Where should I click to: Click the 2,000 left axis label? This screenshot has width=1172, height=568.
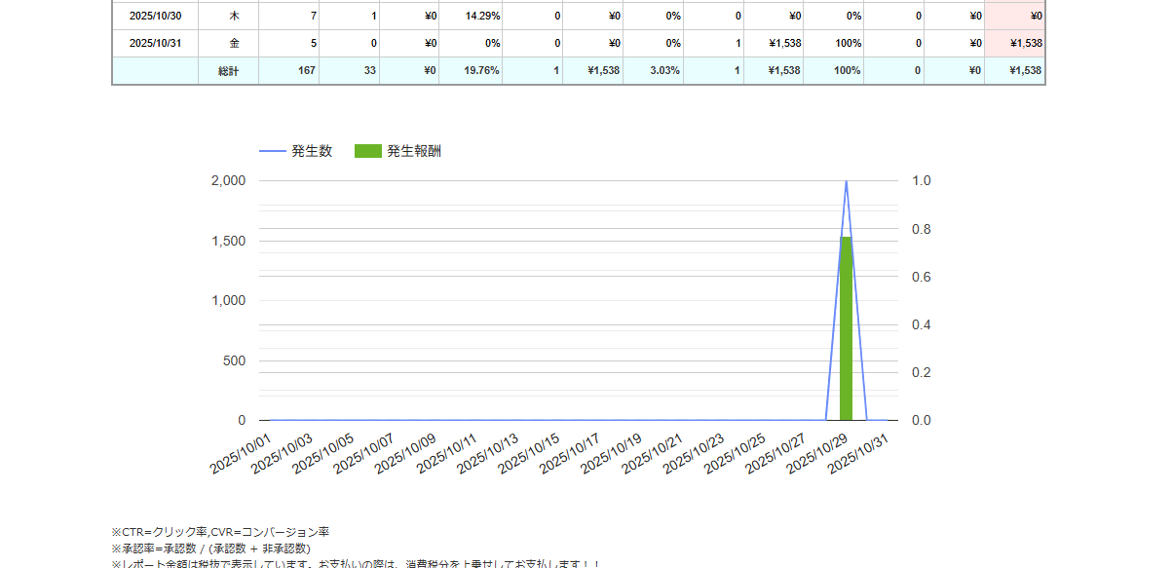(228, 181)
